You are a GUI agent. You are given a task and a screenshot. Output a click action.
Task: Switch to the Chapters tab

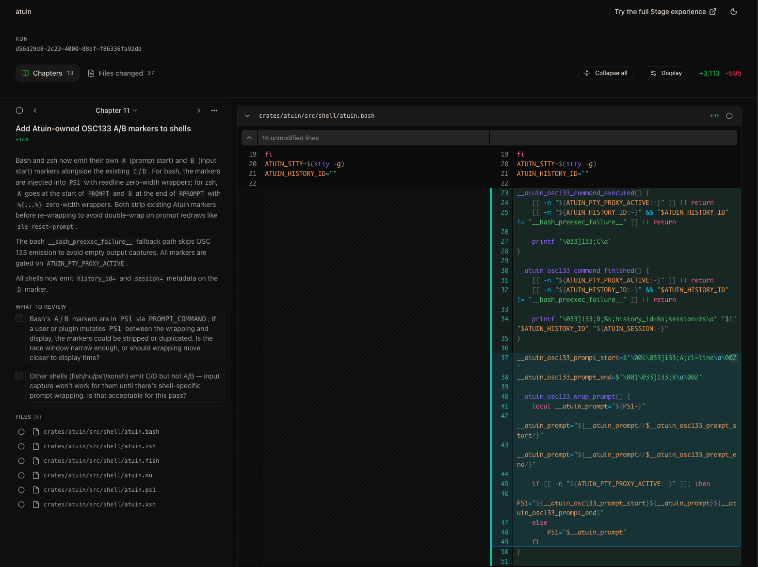pos(48,73)
